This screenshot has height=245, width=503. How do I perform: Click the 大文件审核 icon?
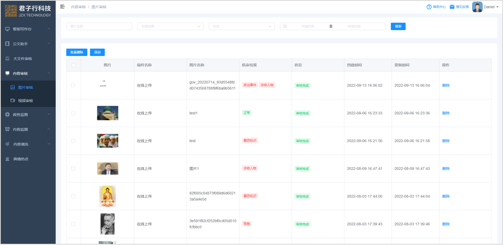pyautogui.click(x=8, y=59)
